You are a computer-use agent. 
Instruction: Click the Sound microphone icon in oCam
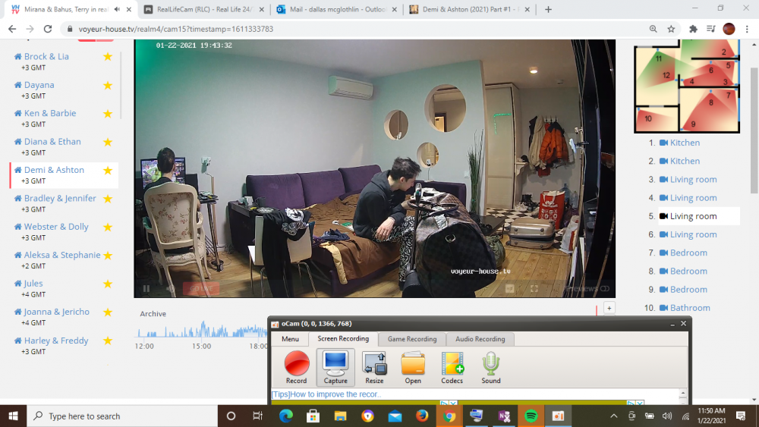pos(491,364)
